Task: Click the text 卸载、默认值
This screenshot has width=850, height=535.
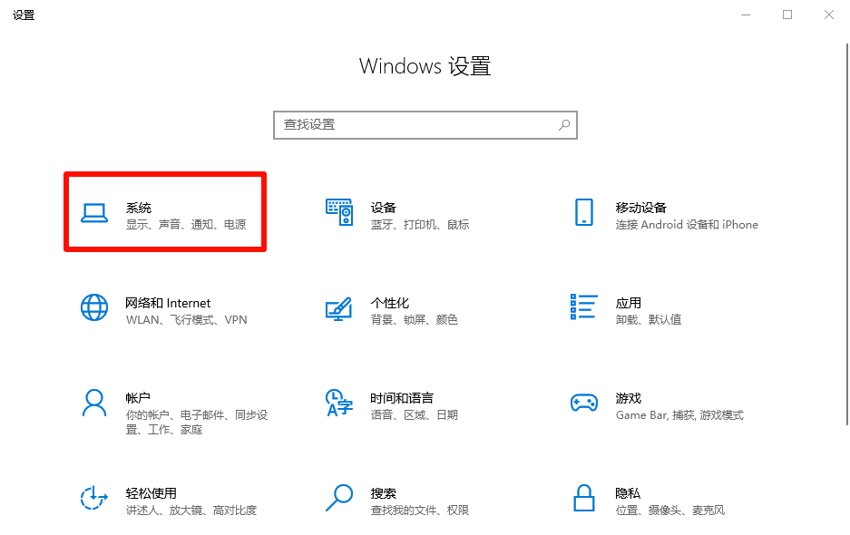Action: click(649, 320)
